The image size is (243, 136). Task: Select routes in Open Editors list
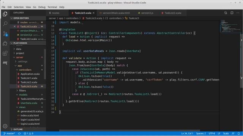(x=28, y=23)
